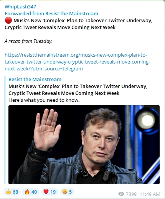Click the 68 thumbs up count
Viewport: 165px width, 199px height.
(x=15, y=192)
